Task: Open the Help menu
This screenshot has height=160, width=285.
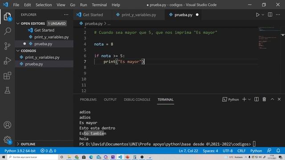Action: click(116, 5)
